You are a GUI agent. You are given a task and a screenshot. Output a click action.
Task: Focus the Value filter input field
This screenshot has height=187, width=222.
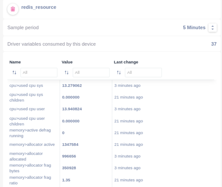coord(91,73)
